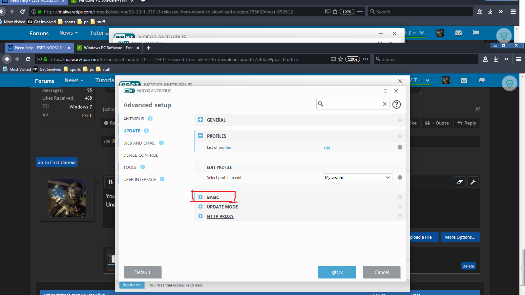Bookmark page star in upper Firefox window
Image resolution: width=525 pixels, height=295 pixels.
335,11
